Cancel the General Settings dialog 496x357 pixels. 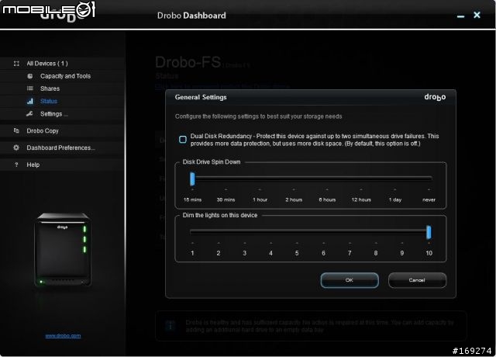point(417,280)
